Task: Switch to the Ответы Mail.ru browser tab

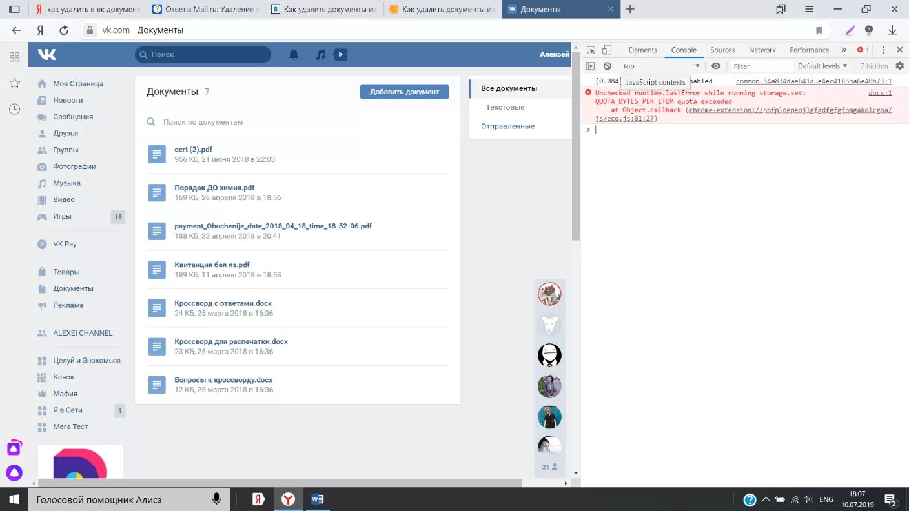Action: [x=206, y=9]
